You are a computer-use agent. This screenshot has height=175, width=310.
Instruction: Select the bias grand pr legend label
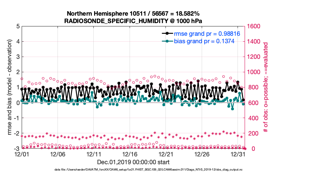[x=204, y=41]
